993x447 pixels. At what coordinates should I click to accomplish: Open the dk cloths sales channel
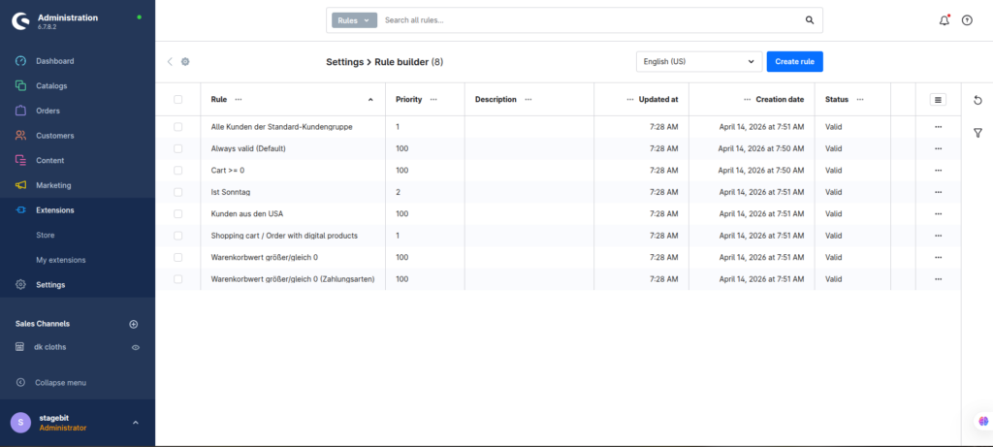(x=50, y=347)
